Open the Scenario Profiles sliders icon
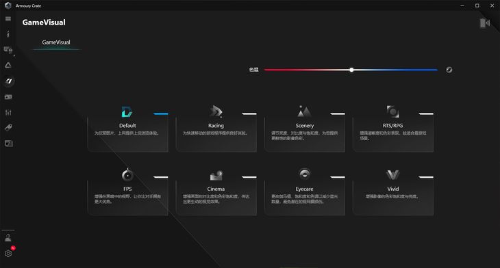This screenshot has height=268, width=500. point(8,112)
